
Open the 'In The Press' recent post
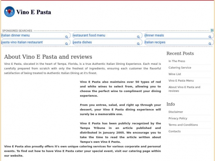click(177, 61)
